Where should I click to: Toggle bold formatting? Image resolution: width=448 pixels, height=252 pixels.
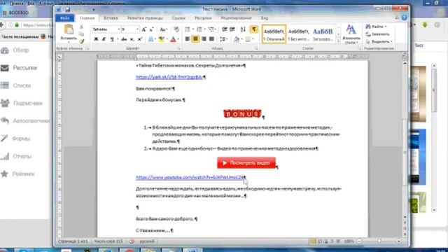[96, 39]
